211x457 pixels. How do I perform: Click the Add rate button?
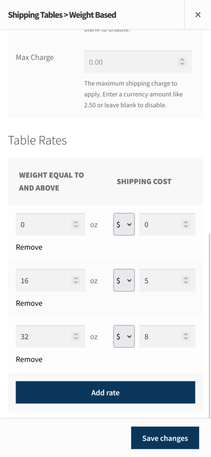(105, 392)
